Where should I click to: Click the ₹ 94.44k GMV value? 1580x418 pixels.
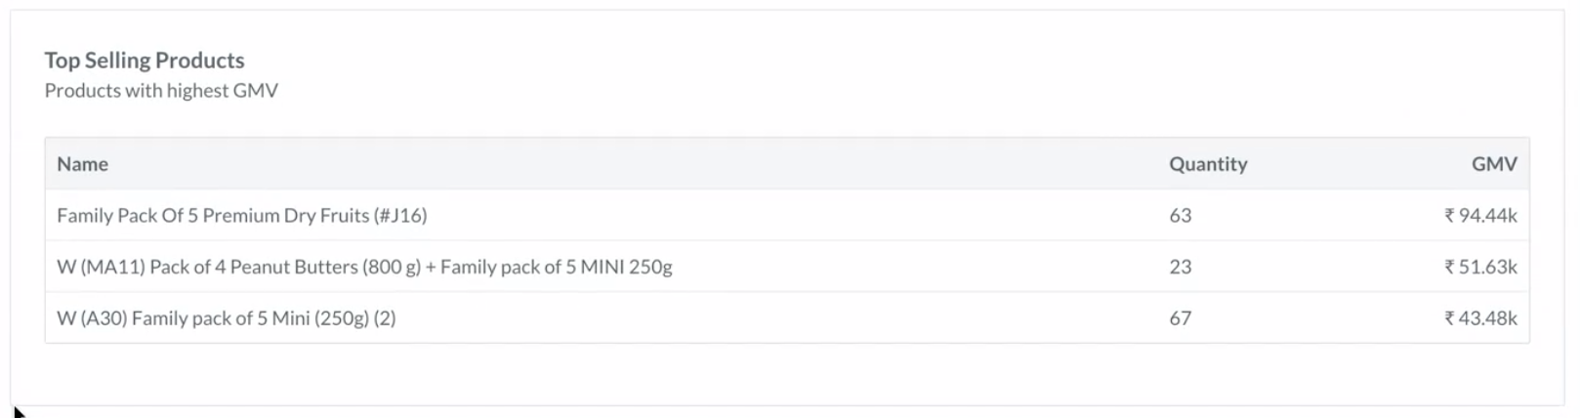[1480, 215]
